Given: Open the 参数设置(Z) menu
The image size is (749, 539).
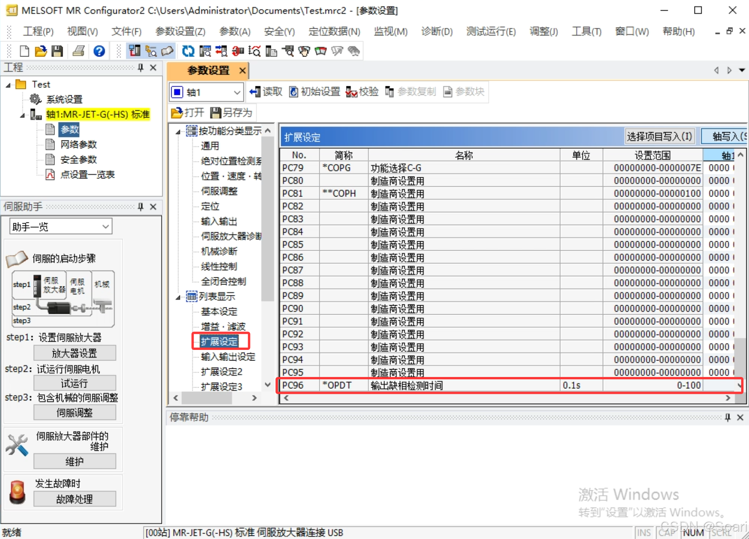Looking at the screenshot, I should click(180, 31).
